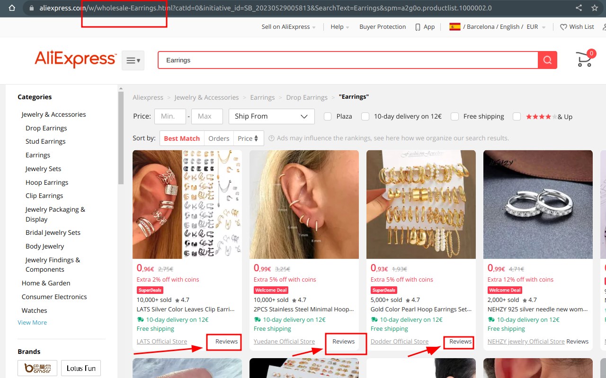
Task: Open Body Jewelry category
Action: 45,246
